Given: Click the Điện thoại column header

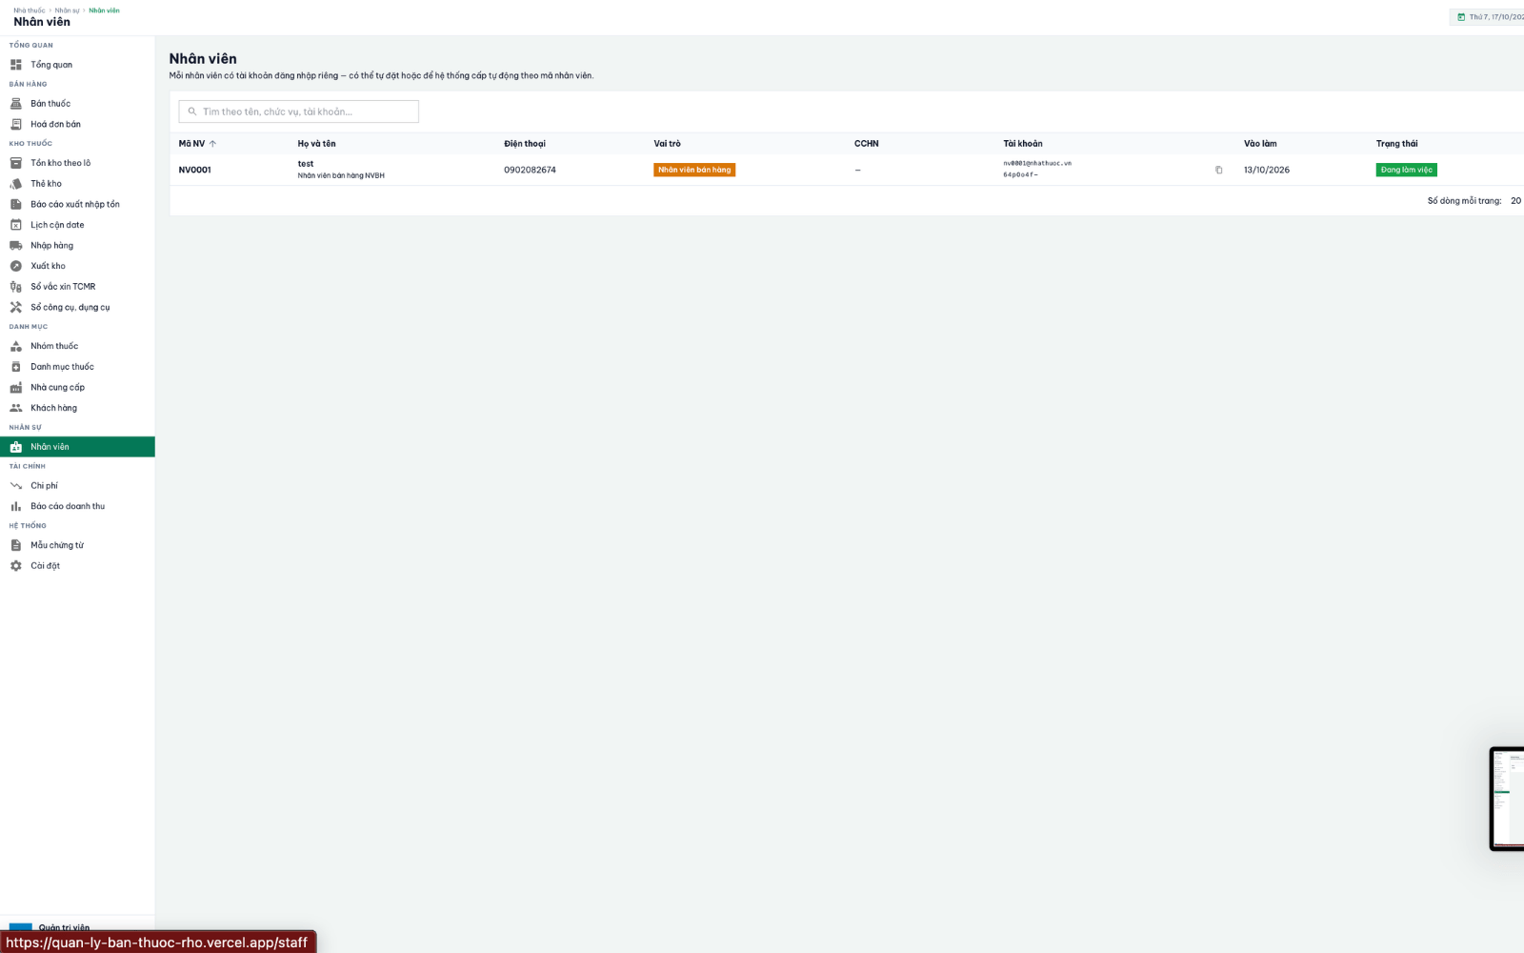Looking at the screenshot, I should point(525,144).
